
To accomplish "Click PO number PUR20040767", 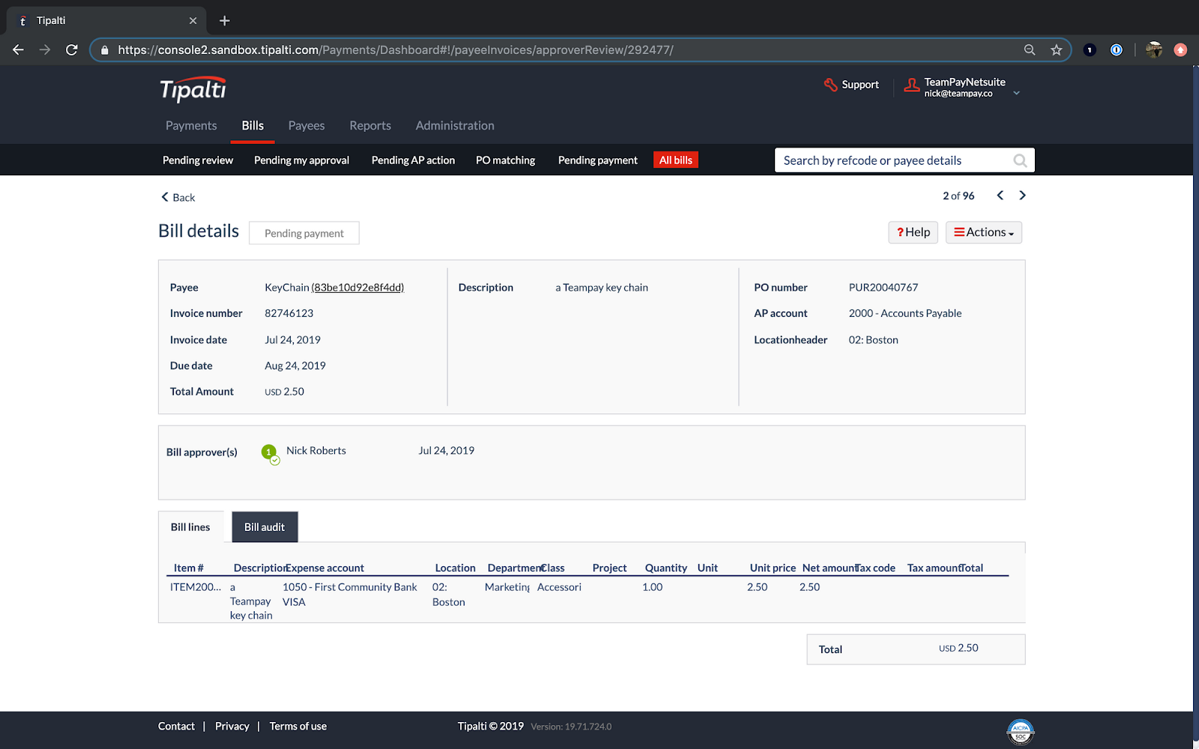I will click(884, 288).
